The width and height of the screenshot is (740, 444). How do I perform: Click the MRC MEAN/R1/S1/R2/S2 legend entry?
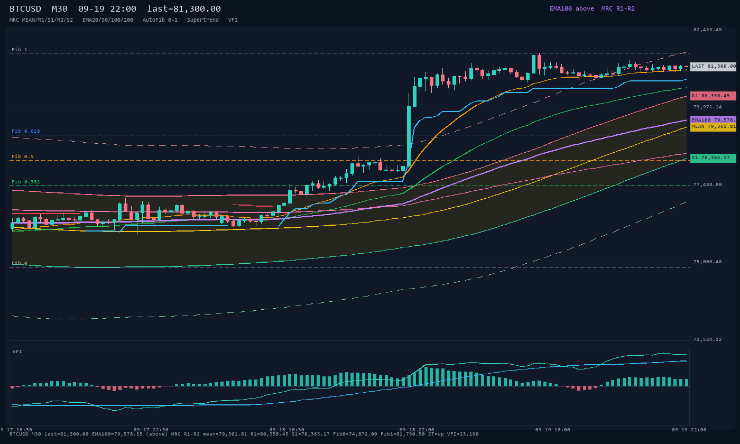(41, 20)
